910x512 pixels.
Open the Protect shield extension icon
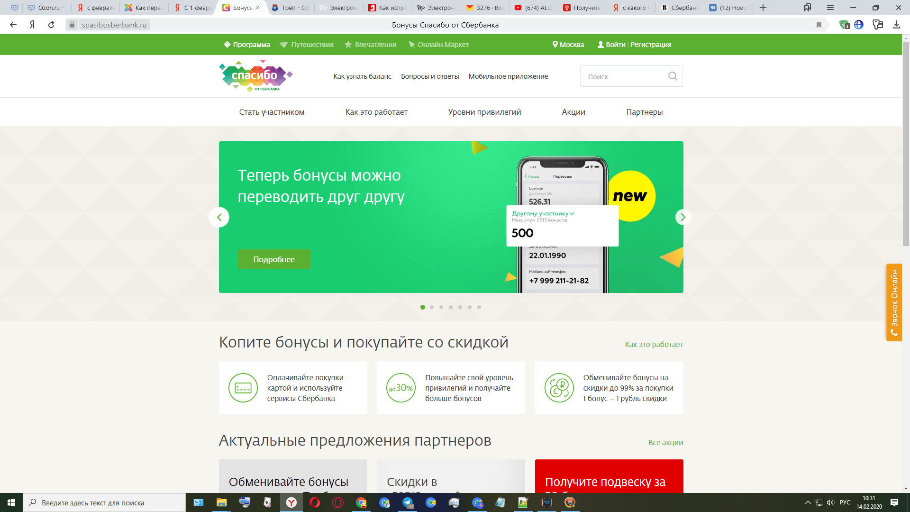pos(844,25)
